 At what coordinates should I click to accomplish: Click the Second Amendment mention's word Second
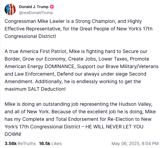[x=137, y=74]
